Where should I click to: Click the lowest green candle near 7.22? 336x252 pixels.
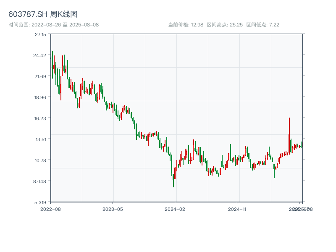(173, 181)
